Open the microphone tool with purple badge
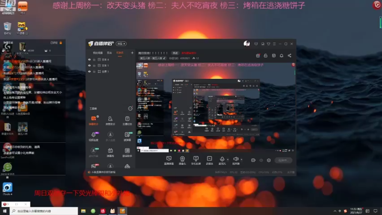The height and width of the screenshot is (215, 382). (94, 136)
